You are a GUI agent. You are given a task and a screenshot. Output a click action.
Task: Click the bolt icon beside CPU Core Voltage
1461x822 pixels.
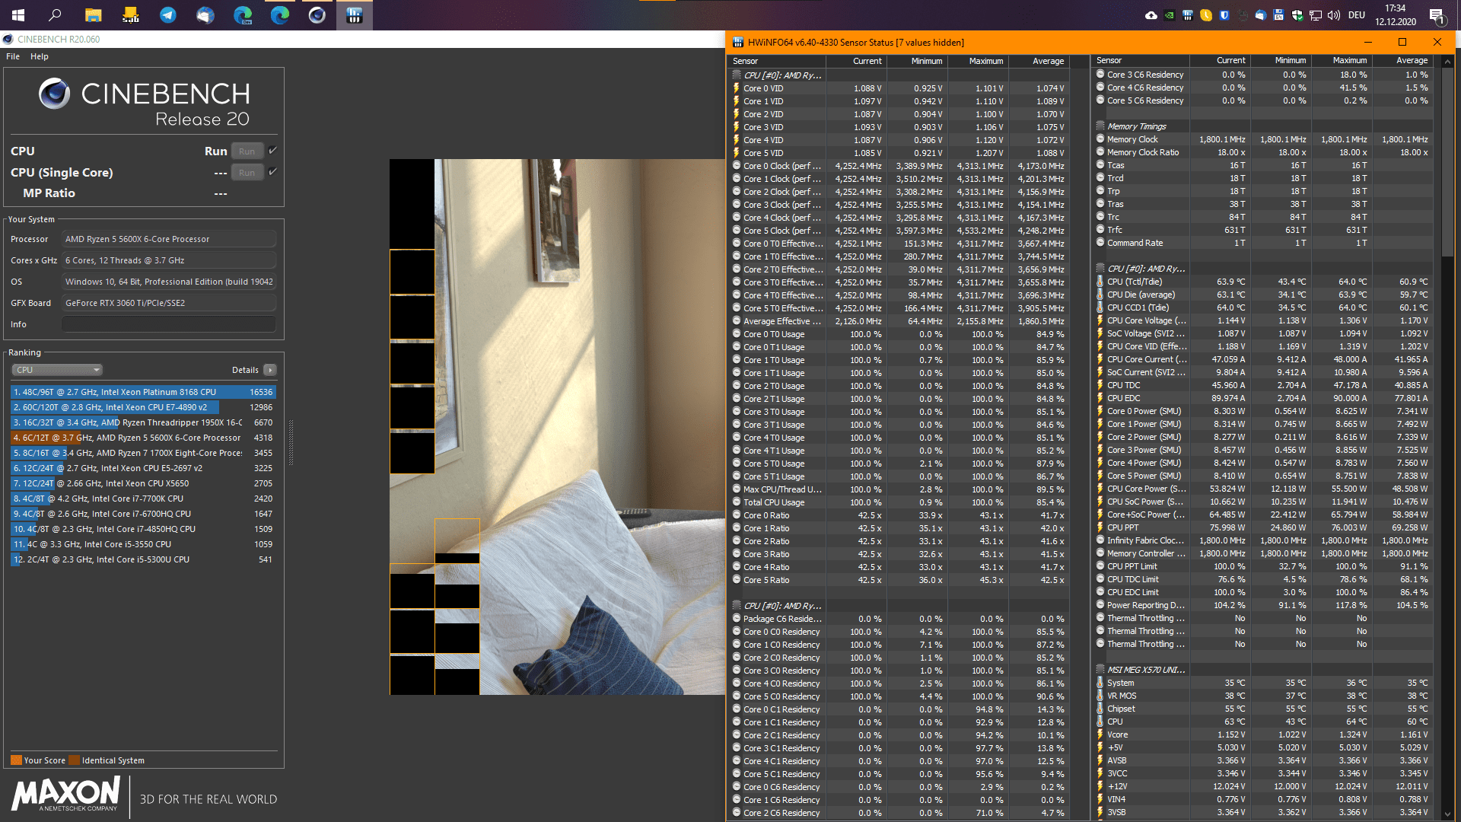coord(1100,320)
